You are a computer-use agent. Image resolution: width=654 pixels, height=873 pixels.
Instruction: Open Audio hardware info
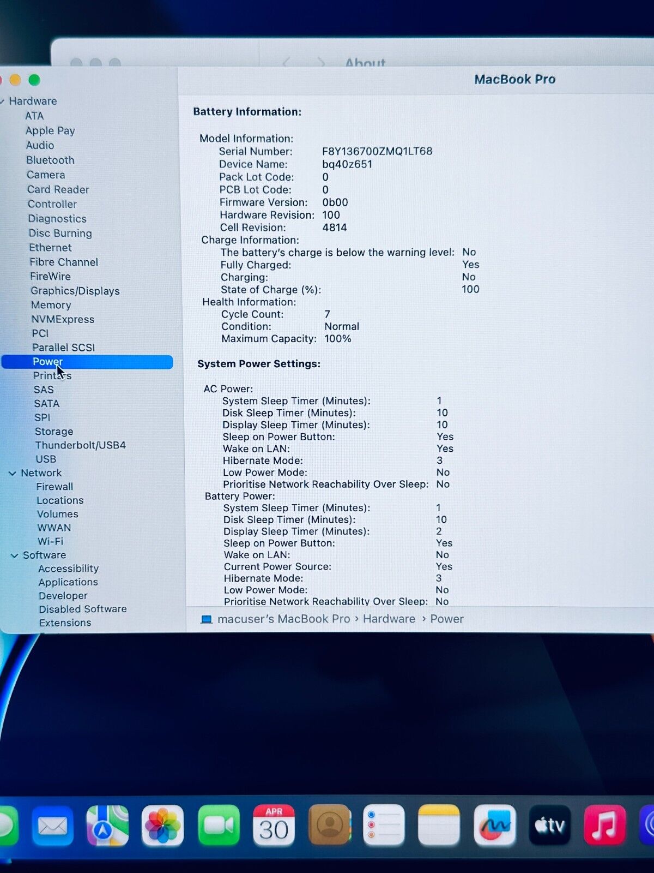40,145
